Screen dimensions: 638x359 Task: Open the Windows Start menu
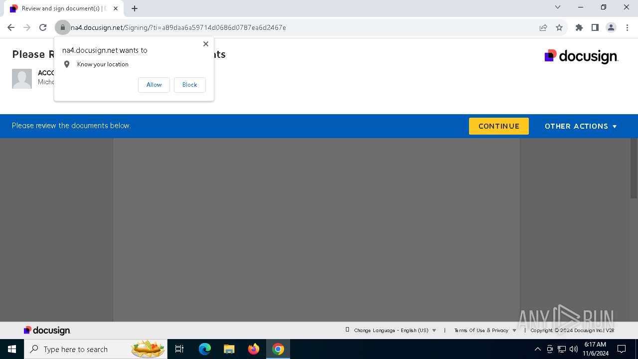coord(12,349)
